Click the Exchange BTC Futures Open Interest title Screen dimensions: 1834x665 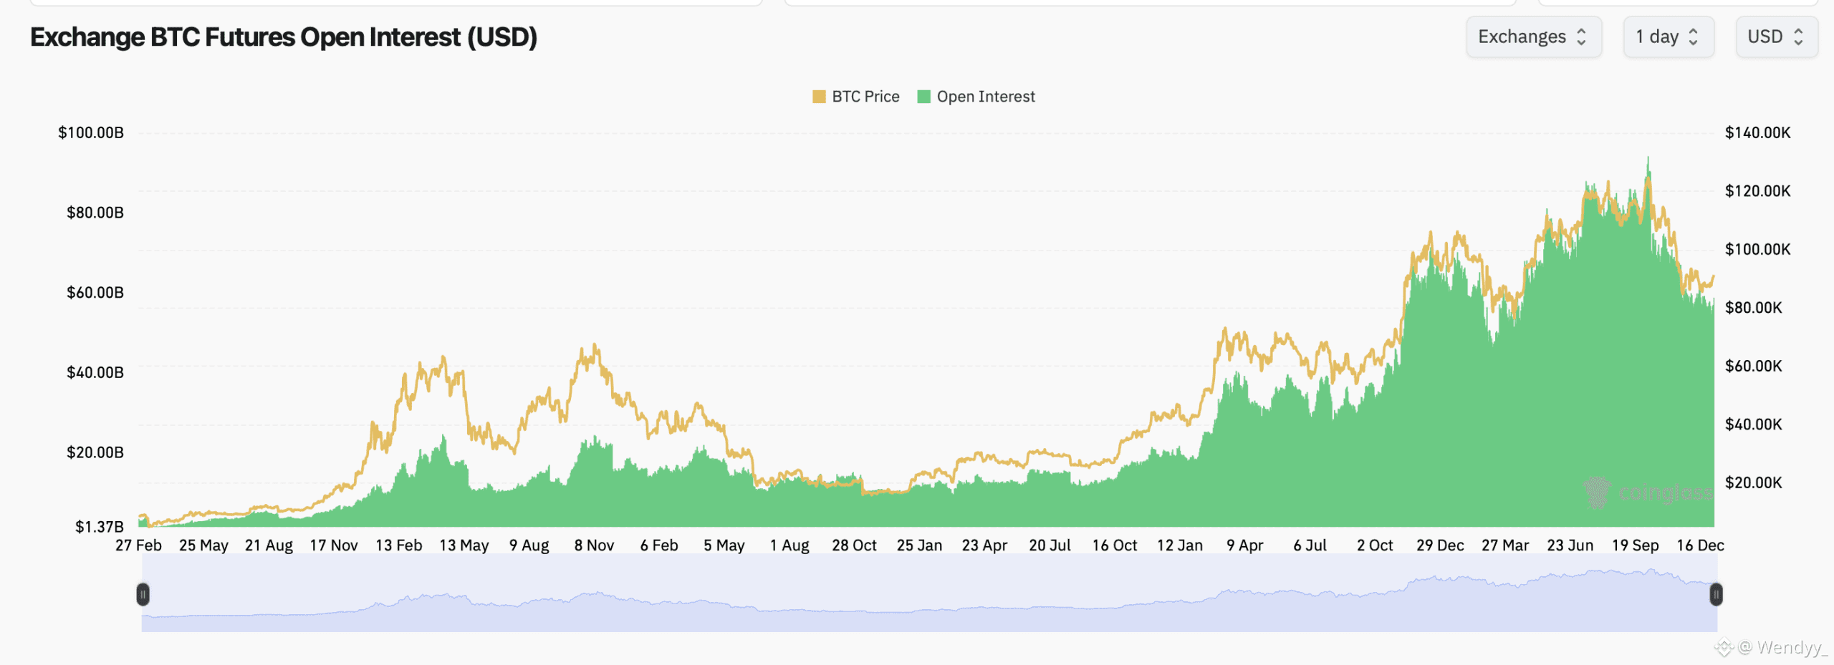[283, 36]
